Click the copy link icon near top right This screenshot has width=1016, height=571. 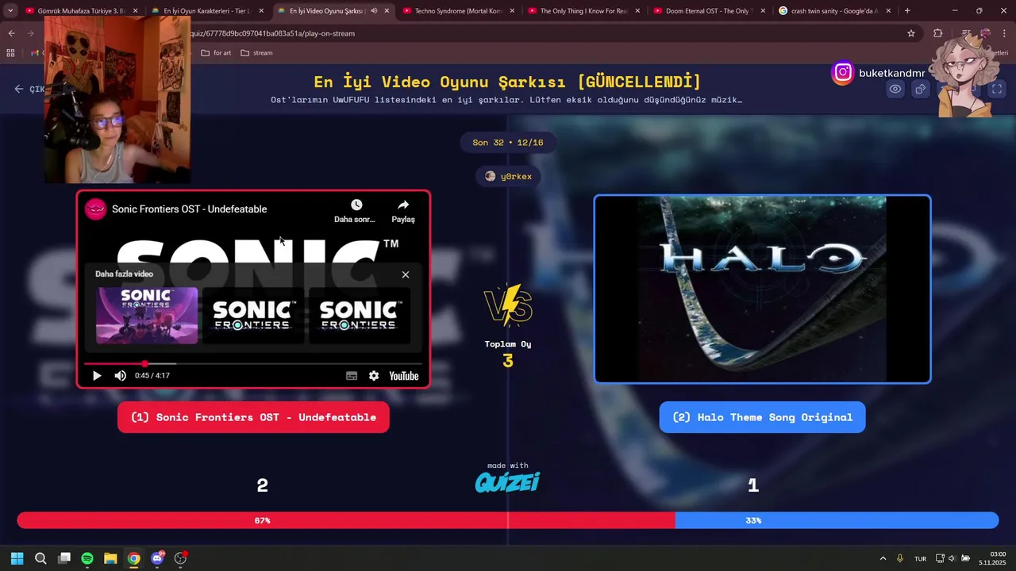click(920, 89)
